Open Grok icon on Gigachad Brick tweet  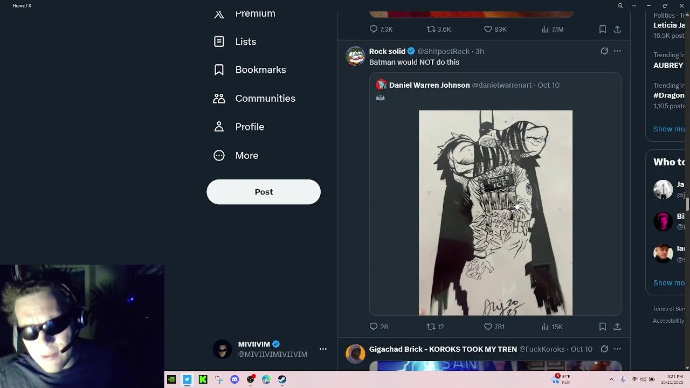604,349
